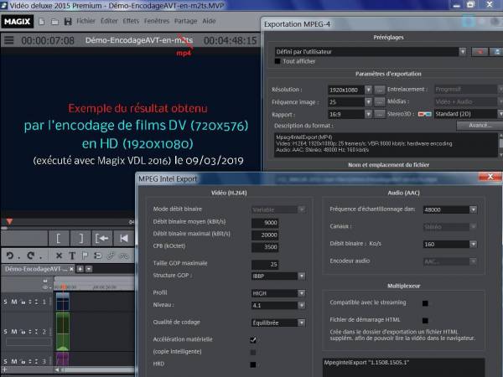This screenshot has height=377, width=503.
Task: Enable the Tout afficher checkbox
Action: coord(277,62)
